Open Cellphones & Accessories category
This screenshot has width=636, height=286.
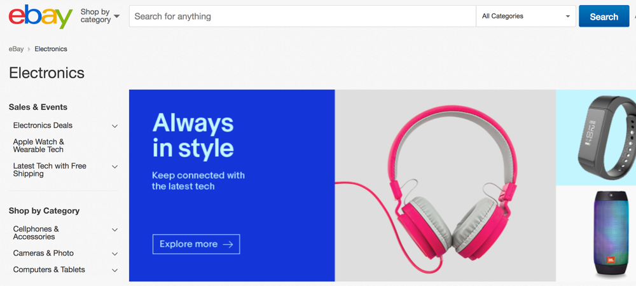click(x=36, y=233)
